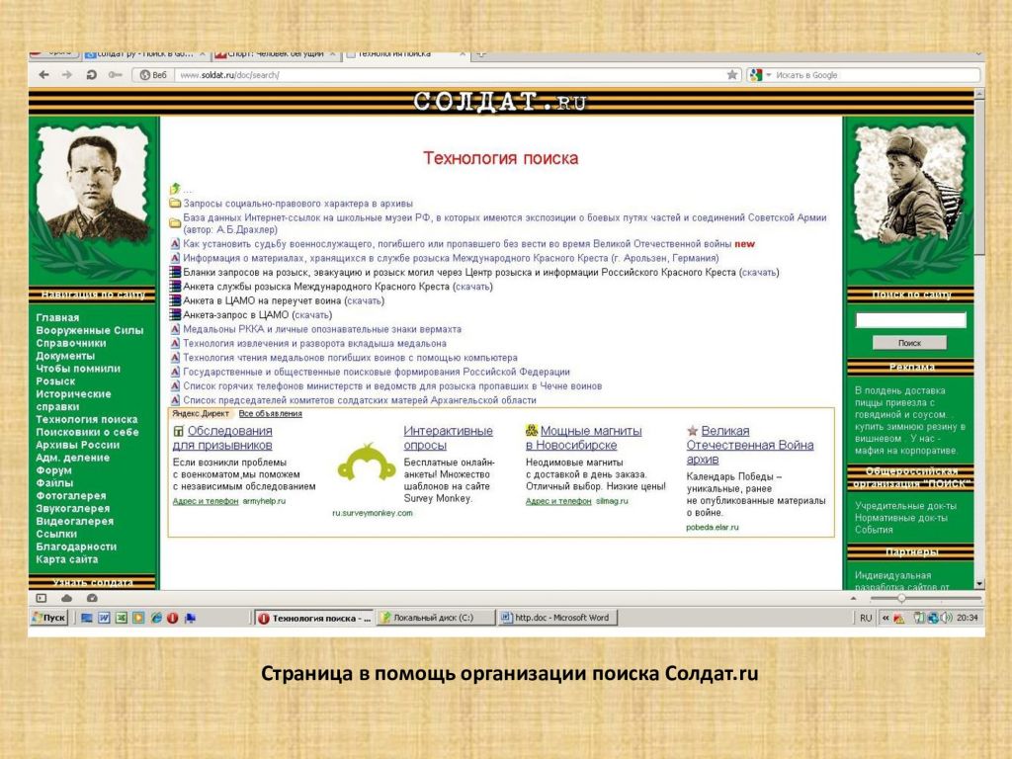1012x759 pixels.
Task: Switch to the 'Технология поиска' browser tab
Action: pyautogui.click(x=405, y=54)
